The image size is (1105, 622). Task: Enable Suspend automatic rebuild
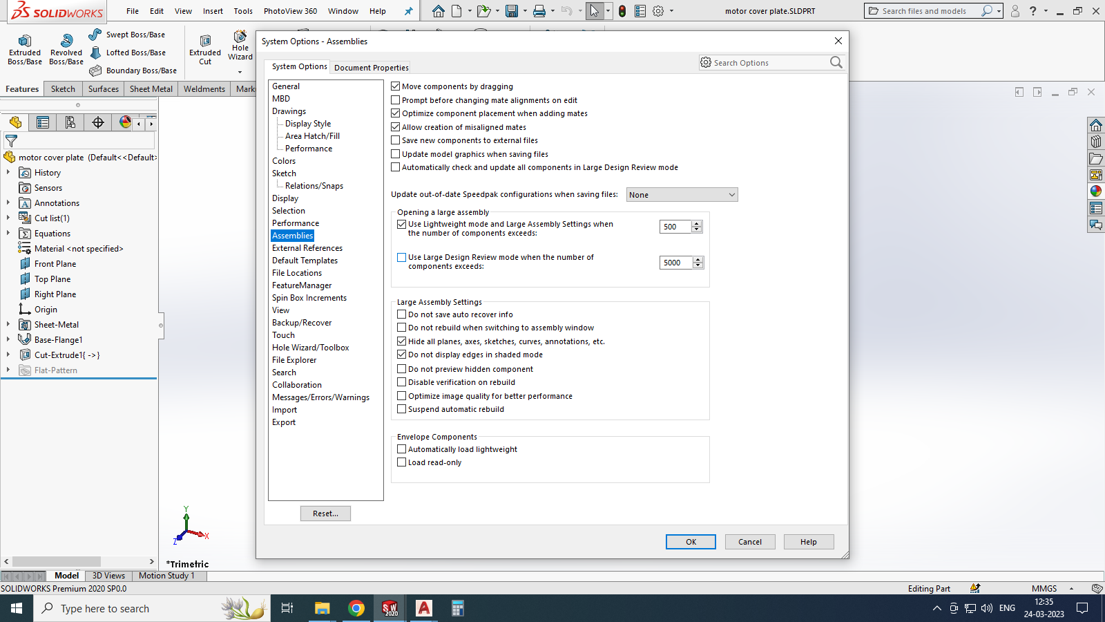(x=401, y=408)
